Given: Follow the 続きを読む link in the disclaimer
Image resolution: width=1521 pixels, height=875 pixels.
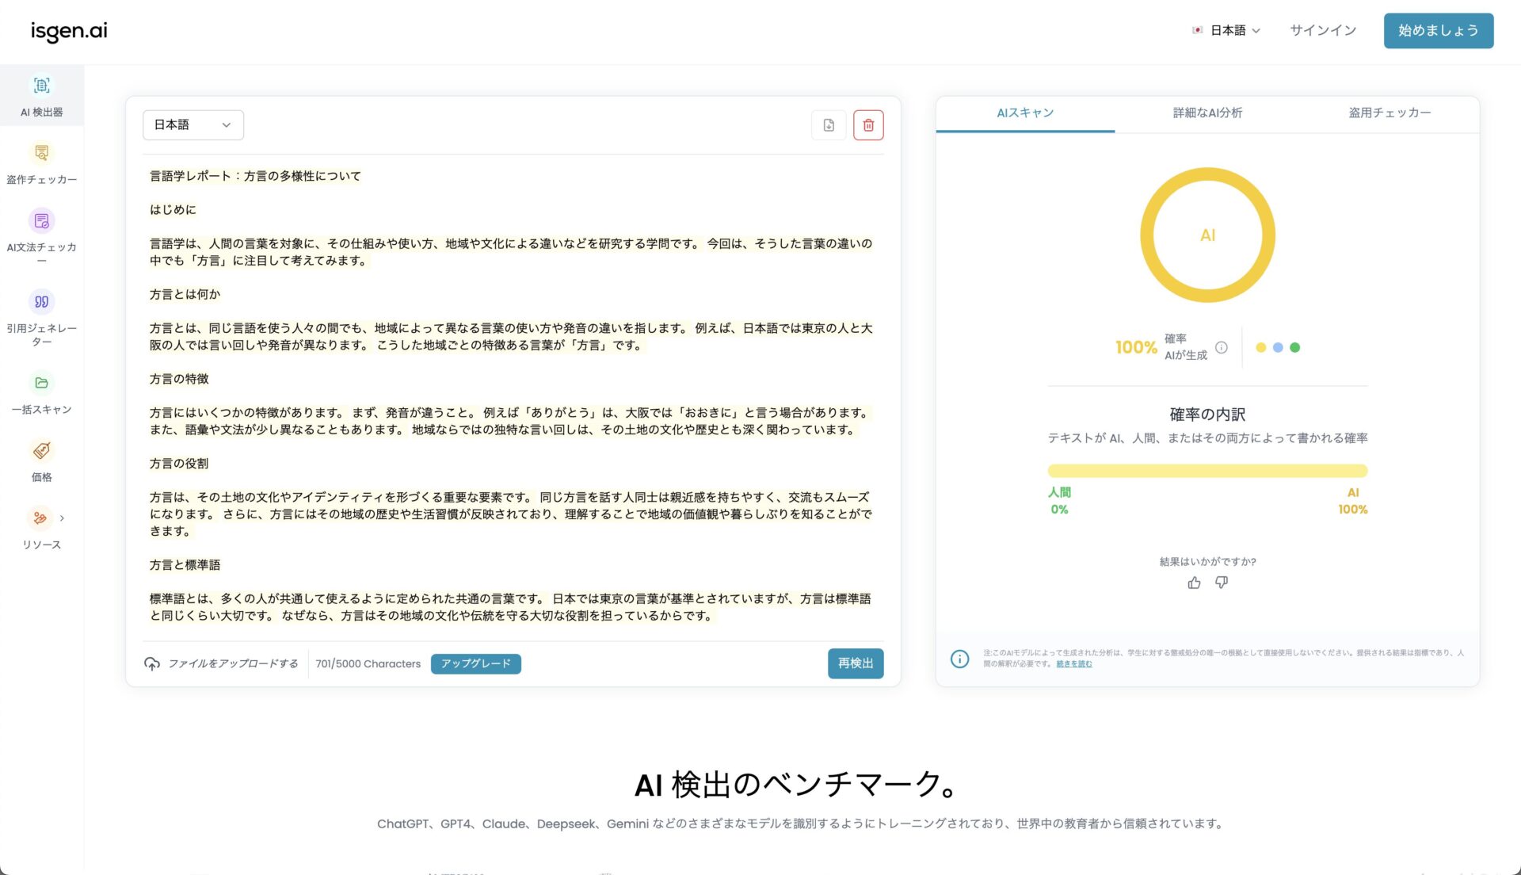Looking at the screenshot, I should 1072,663.
